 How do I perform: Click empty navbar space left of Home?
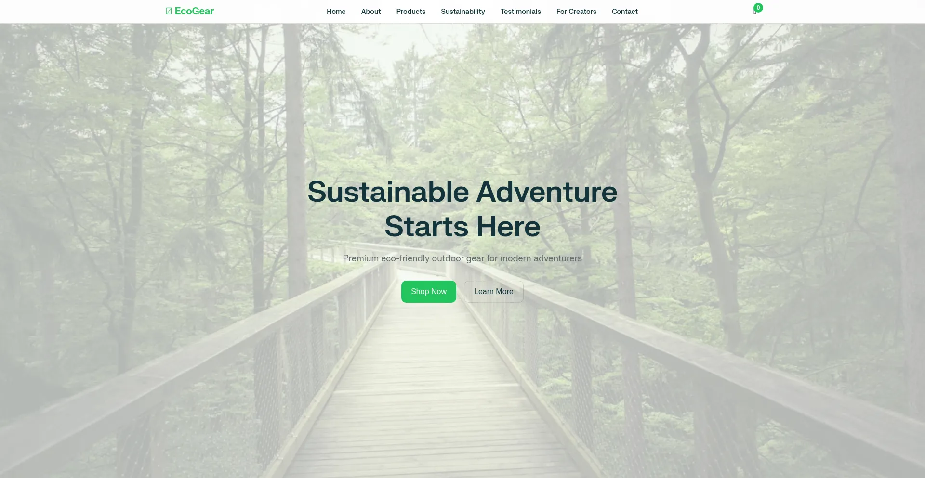coord(270,12)
